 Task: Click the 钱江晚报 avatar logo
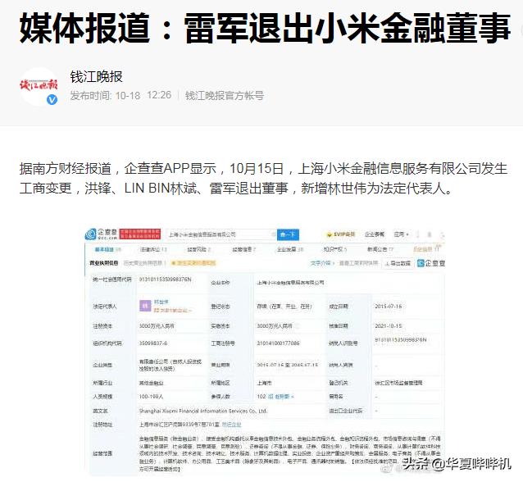click(39, 86)
